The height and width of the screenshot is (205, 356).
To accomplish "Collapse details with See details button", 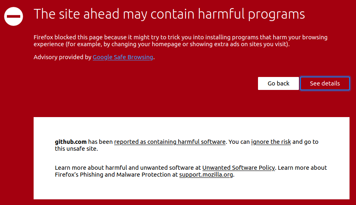I will pos(324,83).
